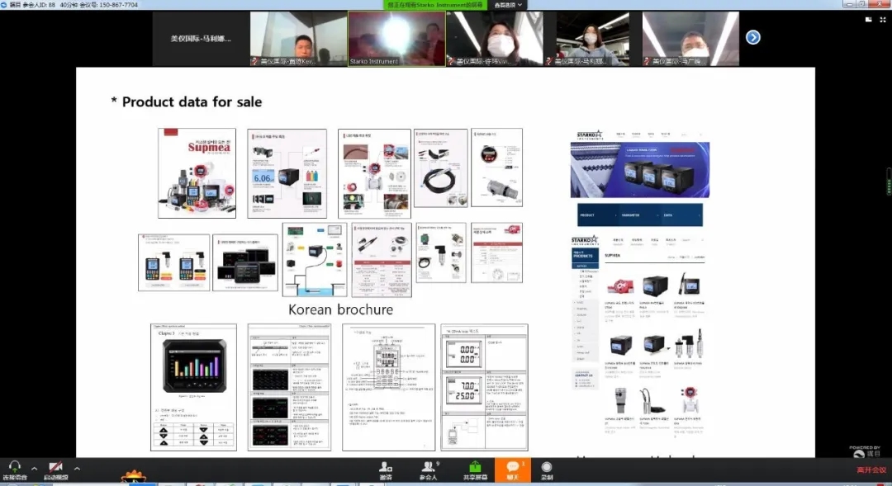892x486 pixels.
Task: Click the connect audio headphone icon
Action: (x=13, y=468)
